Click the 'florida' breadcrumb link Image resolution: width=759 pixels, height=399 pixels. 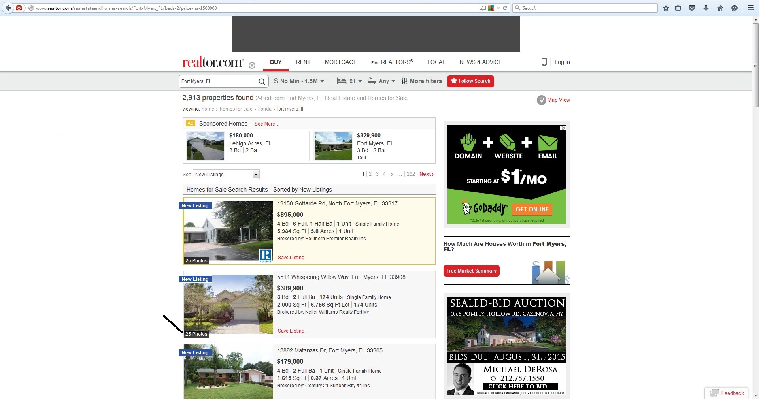pos(265,109)
